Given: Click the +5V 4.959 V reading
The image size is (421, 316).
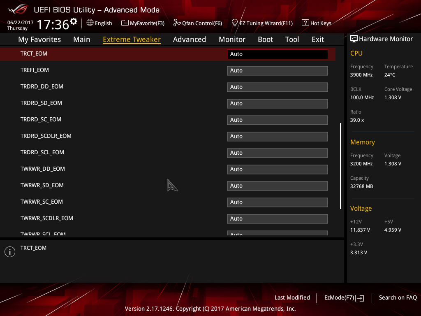Looking at the screenshot, I should tap(393, 230).
